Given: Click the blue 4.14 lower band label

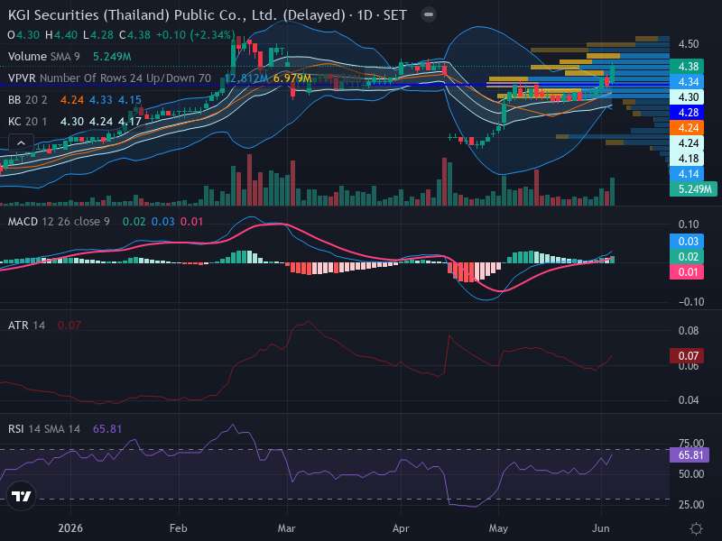Looking at the screenshot, I should (687, 174).
